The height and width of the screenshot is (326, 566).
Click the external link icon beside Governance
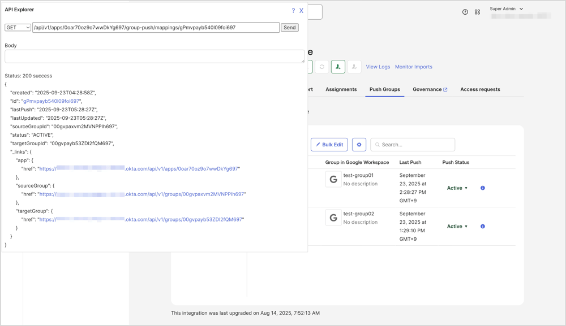click(x=445, y=90)
